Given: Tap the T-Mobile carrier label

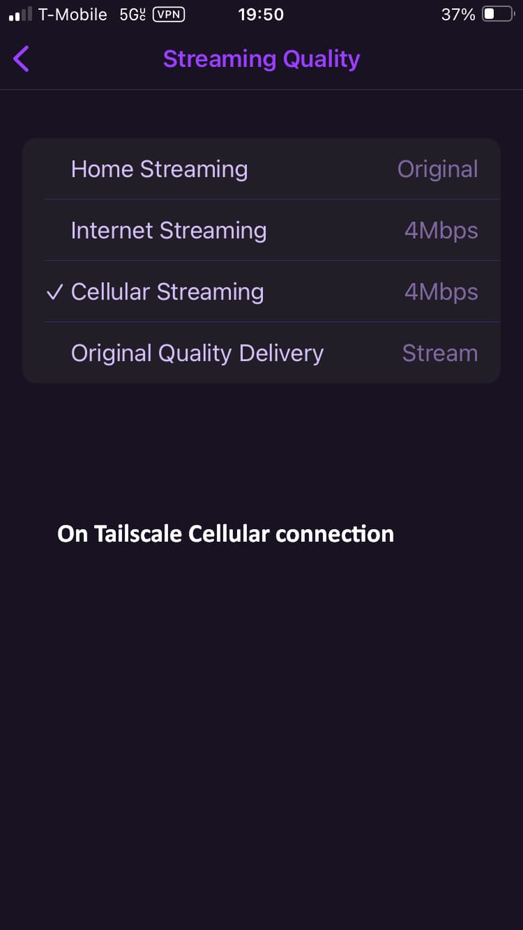Looking at the screenshot, I should [73, 15].
